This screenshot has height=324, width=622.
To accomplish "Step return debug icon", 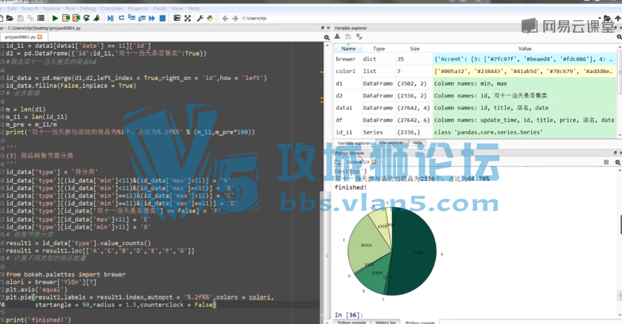I will click(142, 18).
